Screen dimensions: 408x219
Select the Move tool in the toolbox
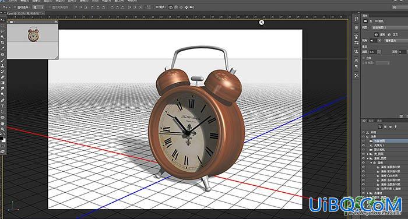[x=2, y=20]
